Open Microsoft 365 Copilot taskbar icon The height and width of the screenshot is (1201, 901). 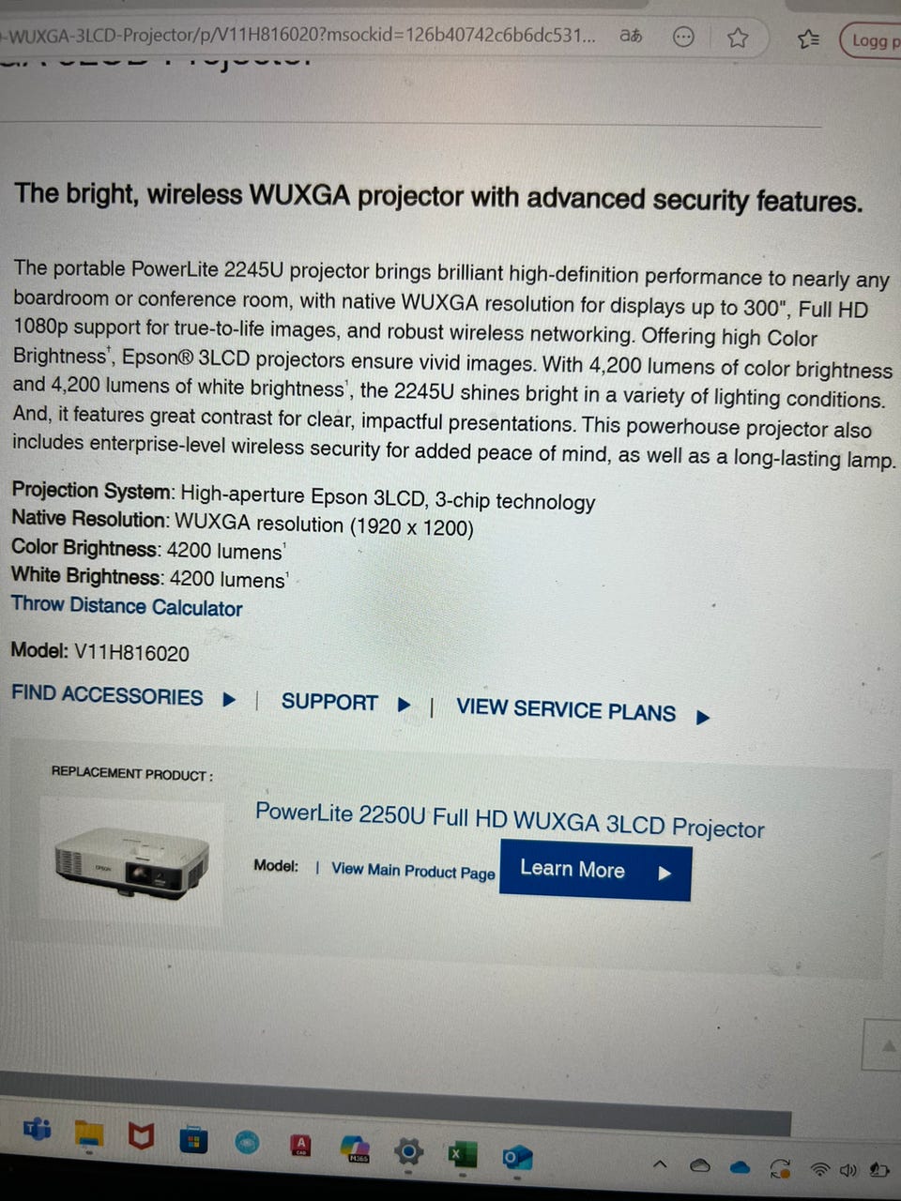356,1148
